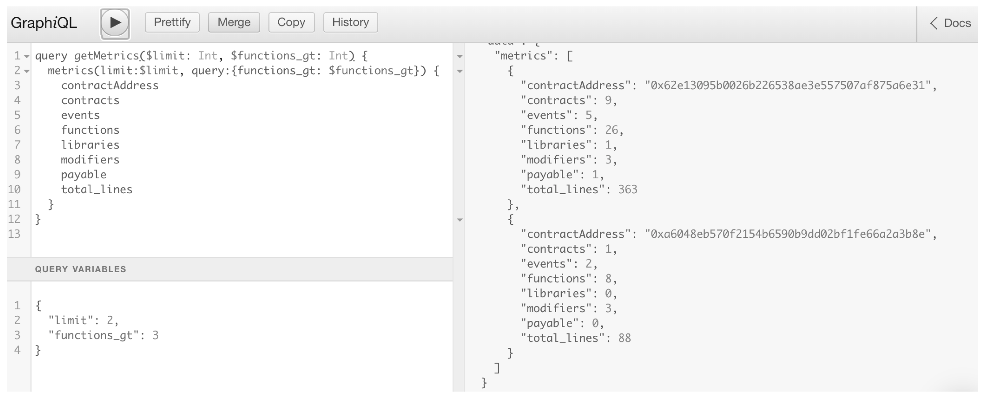Click the GraphiQL title logo
983x398 pixels.
coord(44,23)
